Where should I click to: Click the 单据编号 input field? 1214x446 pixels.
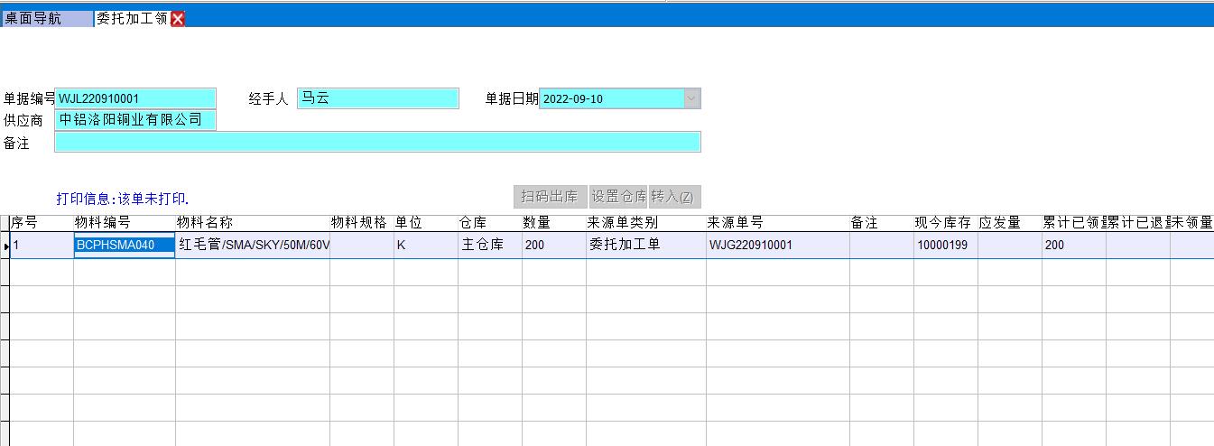(x=135, y=98)
